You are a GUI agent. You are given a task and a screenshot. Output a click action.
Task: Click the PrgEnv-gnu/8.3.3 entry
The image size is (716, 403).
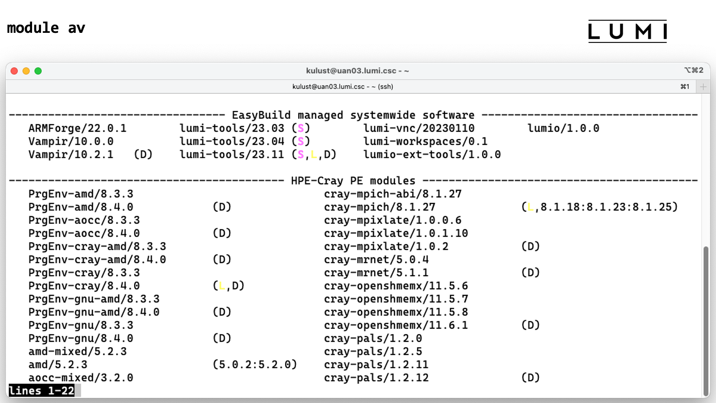81,325
